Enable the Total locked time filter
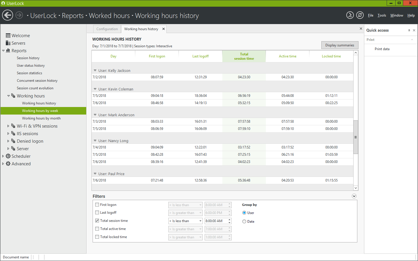 point(97,237)
